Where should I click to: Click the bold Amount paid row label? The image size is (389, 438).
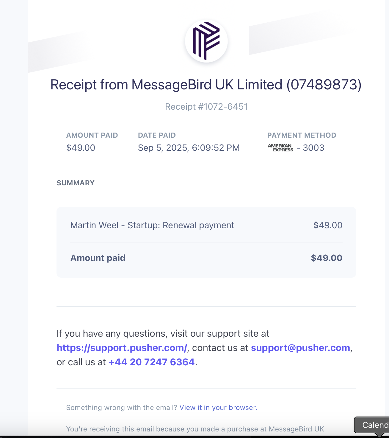[x=98, y=258]
